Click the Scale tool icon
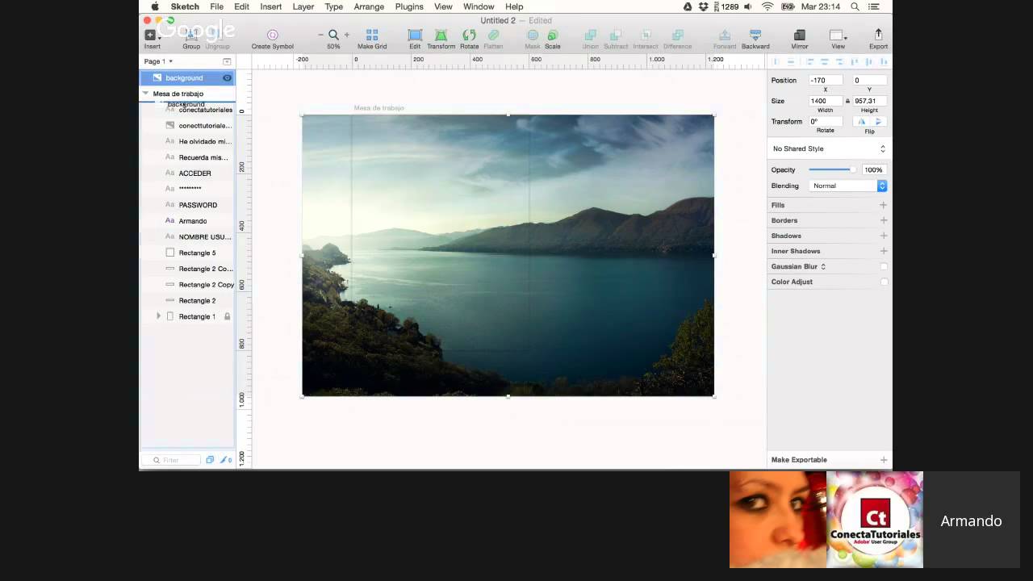This screenshot has width=1033, height=581. pyautogui.click(x=553, y=35)
